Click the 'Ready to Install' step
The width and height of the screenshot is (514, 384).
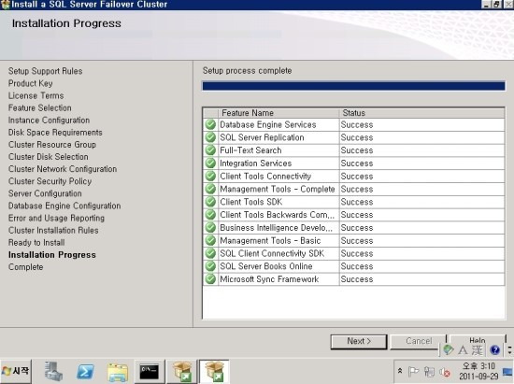[36, 243]
